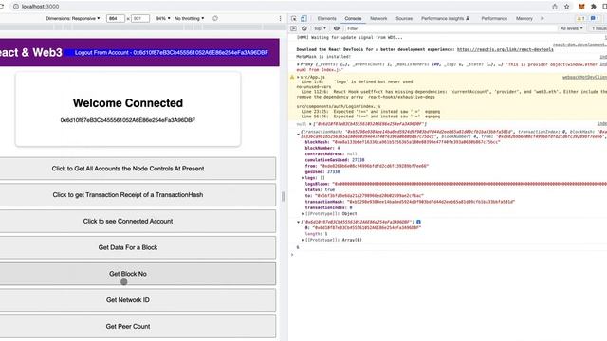The width and height of the screenshot is (607, 341).
Task: Collapse the logged accounts array
Action: pyautogui.click(x=298, y=222)
